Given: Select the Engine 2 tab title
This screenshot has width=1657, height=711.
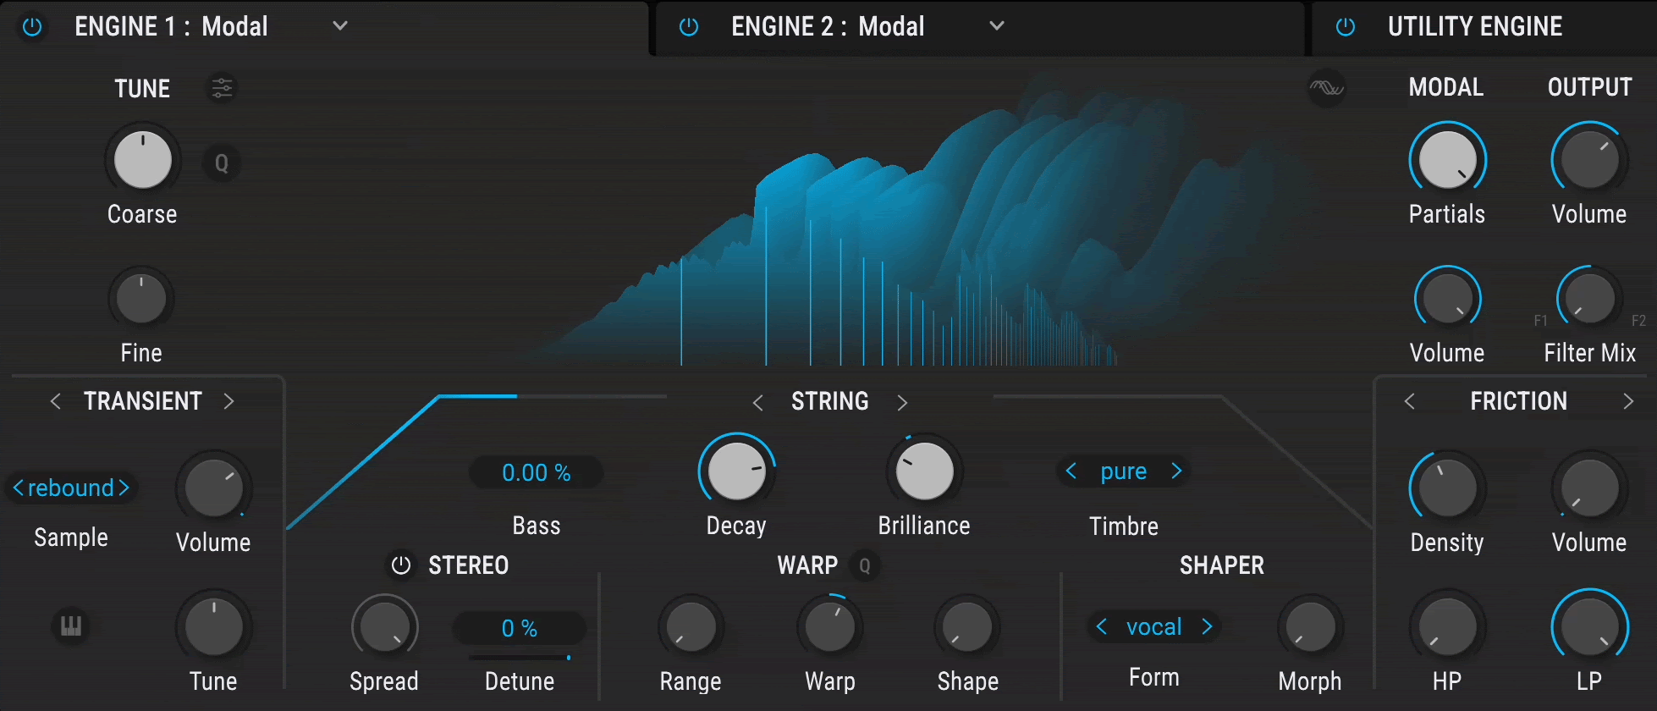Looking at the screenshot, I should (x=827, y=27).
